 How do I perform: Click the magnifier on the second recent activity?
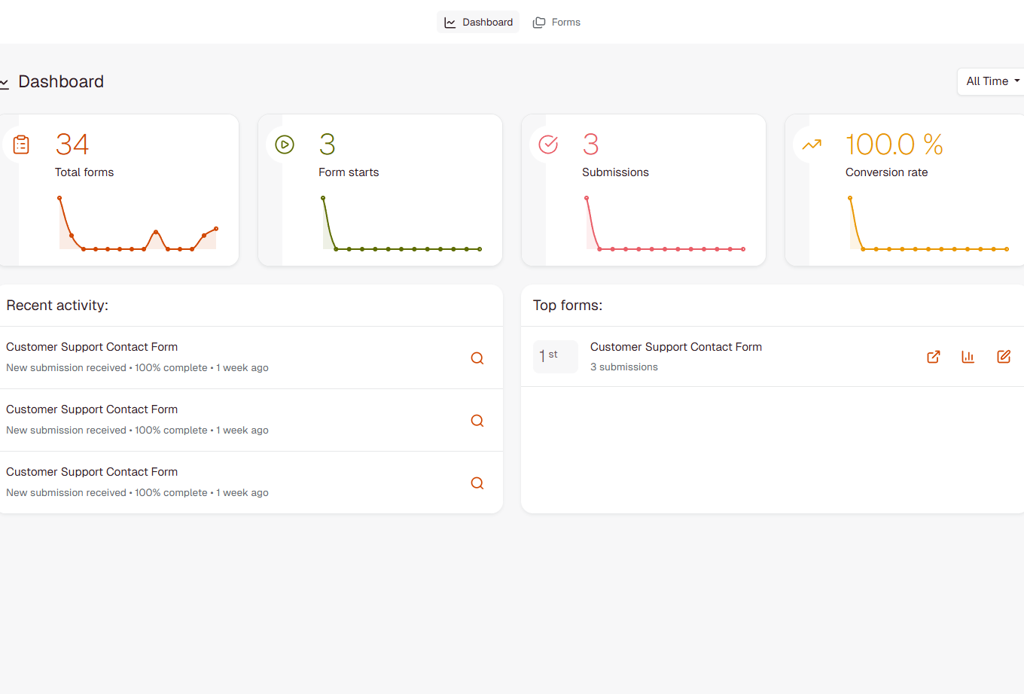[477, 421]
